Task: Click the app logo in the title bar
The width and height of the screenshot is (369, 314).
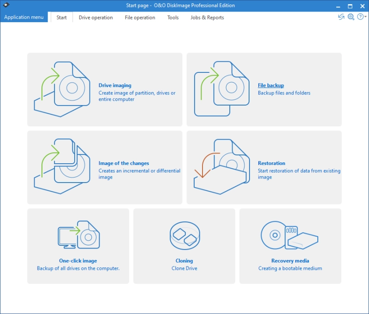Action: coord(6,5)
